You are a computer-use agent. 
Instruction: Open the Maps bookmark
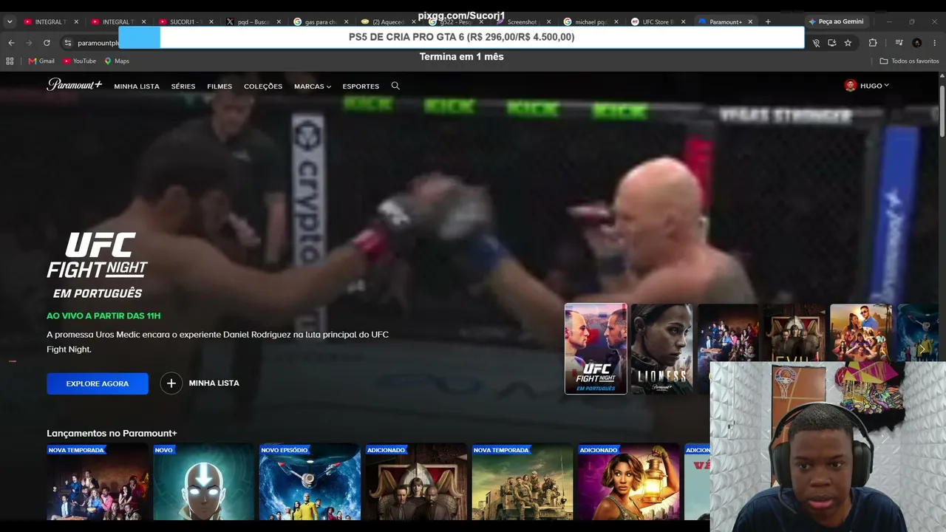(x=117, y=61)
